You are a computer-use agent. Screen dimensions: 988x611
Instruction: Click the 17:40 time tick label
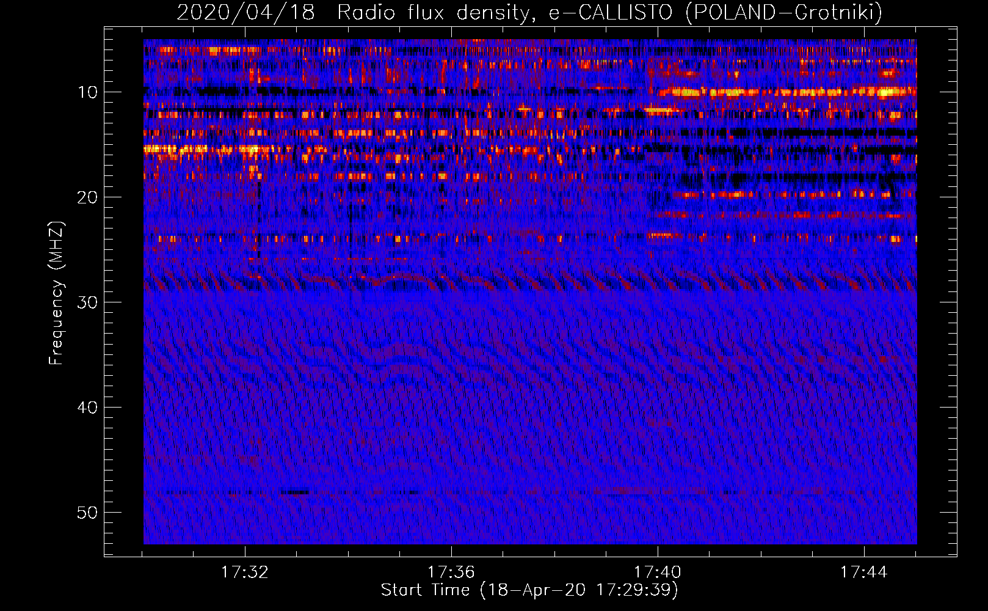tap(657, 572)
